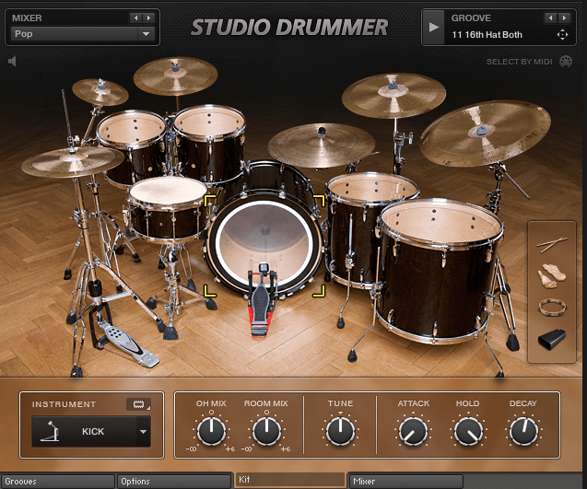Open the Pop mixer preset dropdown

(x=83, y=34)
